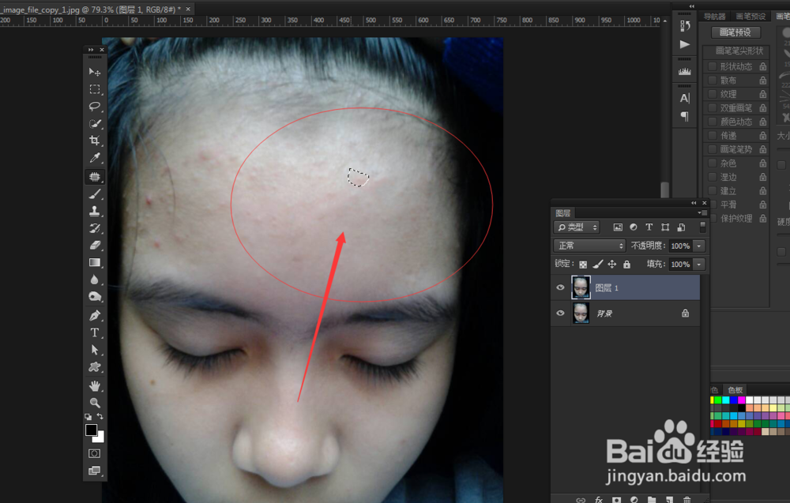The height and width of the screenshot is (503, 790).
Task: Change the screen mode
Action: click(94, 471)
